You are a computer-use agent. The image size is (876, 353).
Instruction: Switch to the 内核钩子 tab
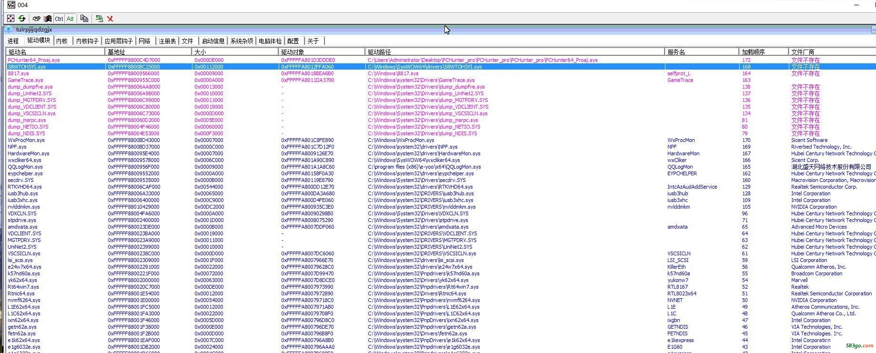click(x=87, y=41)
